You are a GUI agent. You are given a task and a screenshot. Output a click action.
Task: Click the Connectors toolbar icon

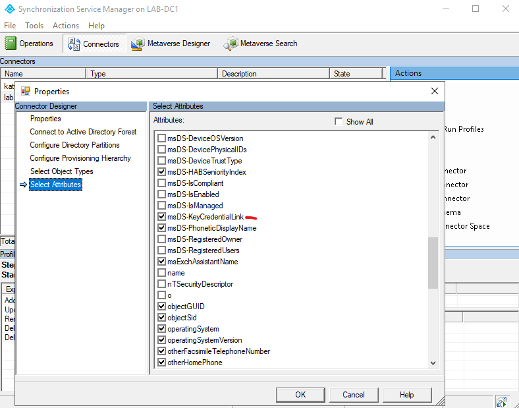74,44
